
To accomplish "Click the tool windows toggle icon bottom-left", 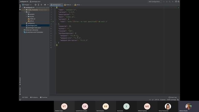I will [x=20, y=100].
